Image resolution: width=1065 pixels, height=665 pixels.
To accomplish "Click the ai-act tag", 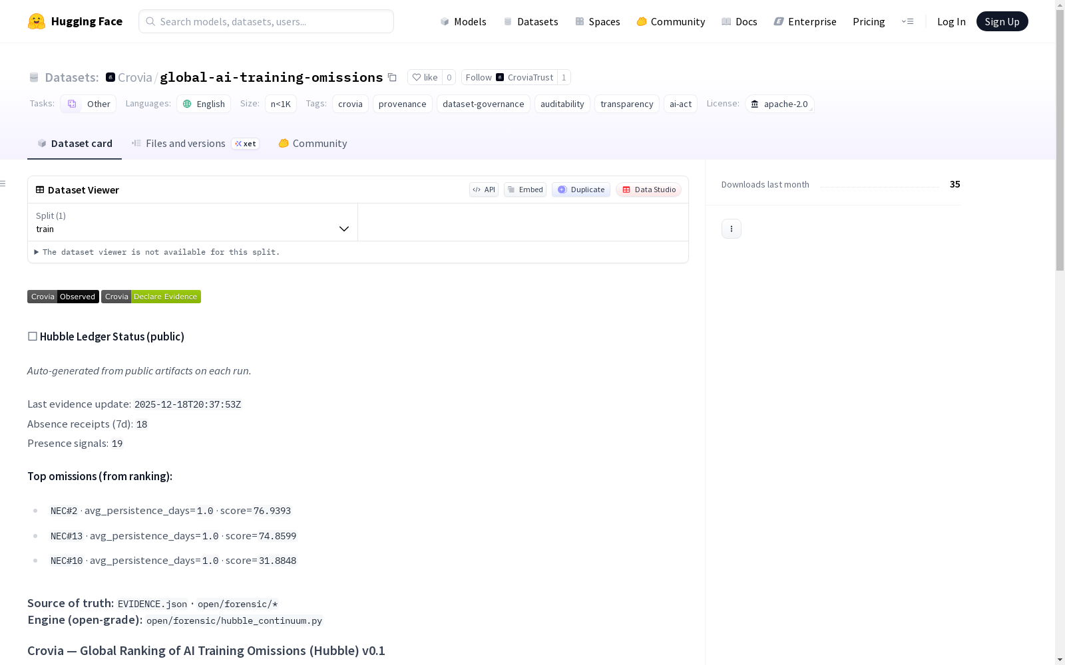I will click(x=680, y=104).
